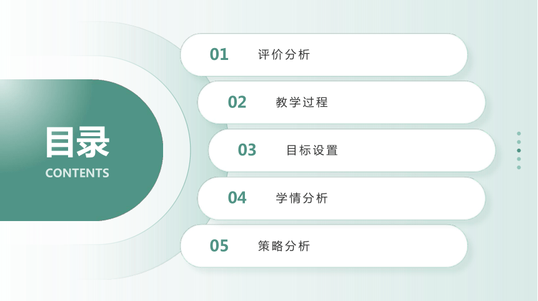Click the large 目录 title text
538x301 pixels.
77,142
